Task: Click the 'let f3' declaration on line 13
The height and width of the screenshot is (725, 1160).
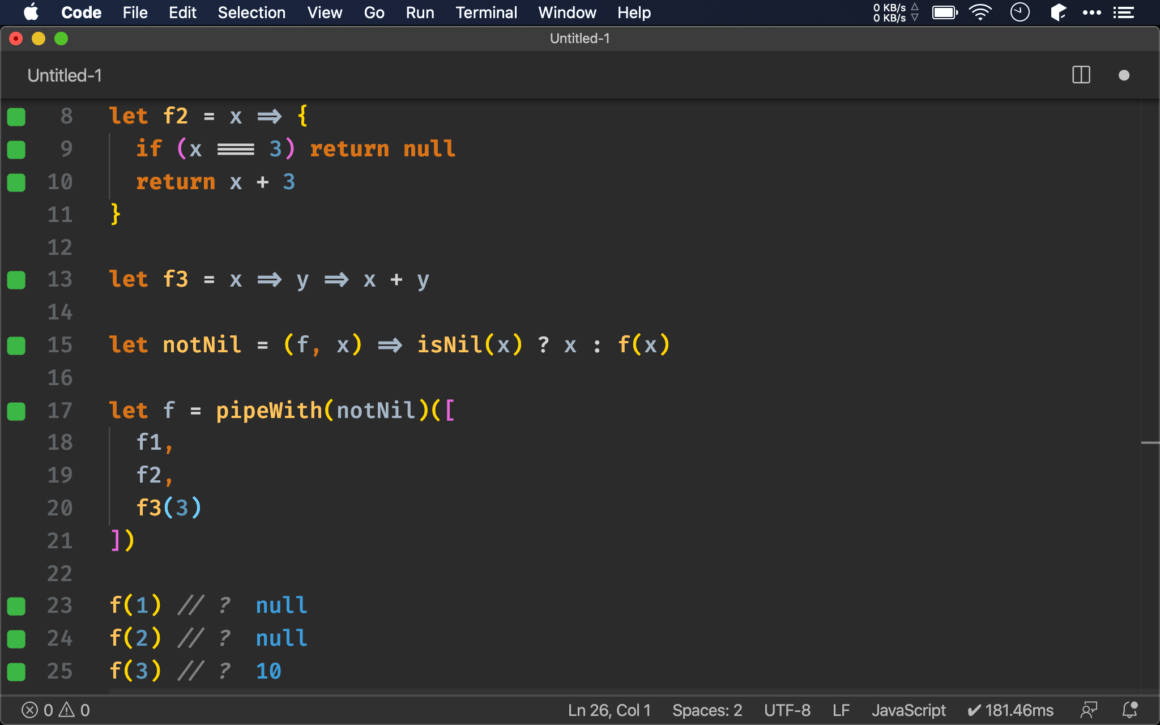Action: pos(148,279)
